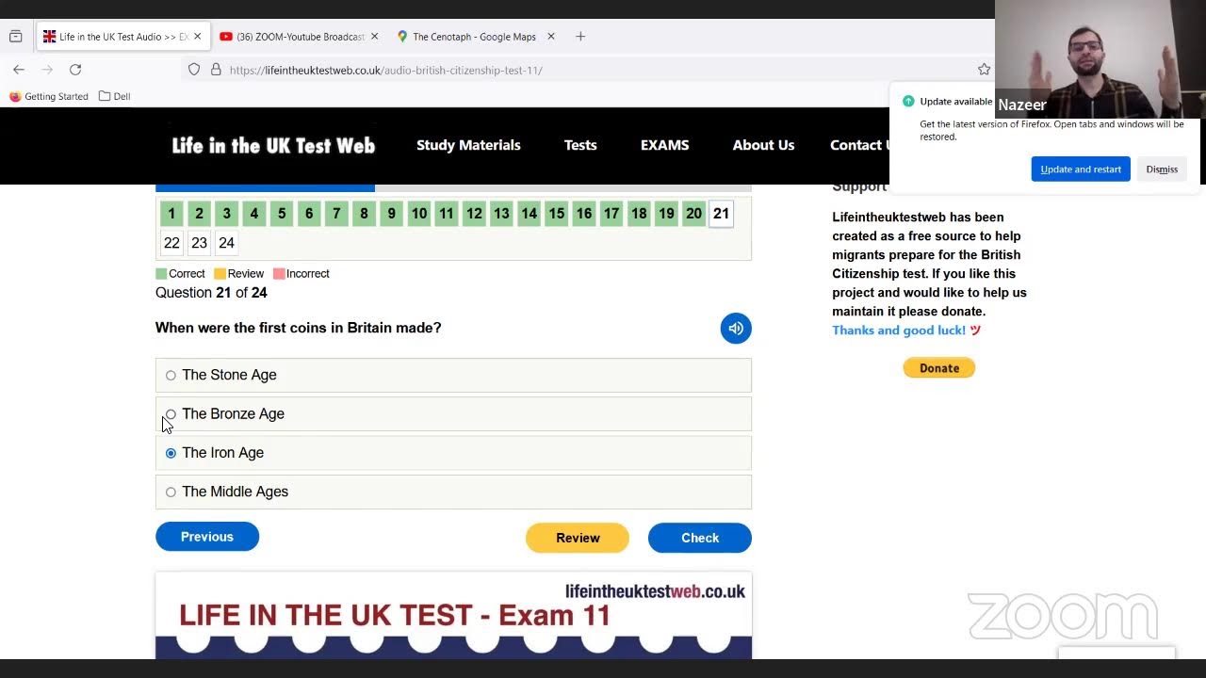Click Life in the UK Test Web logo
Image resolution: width=1206 pixels, height=678 pixels.
(x=273, y=145)
